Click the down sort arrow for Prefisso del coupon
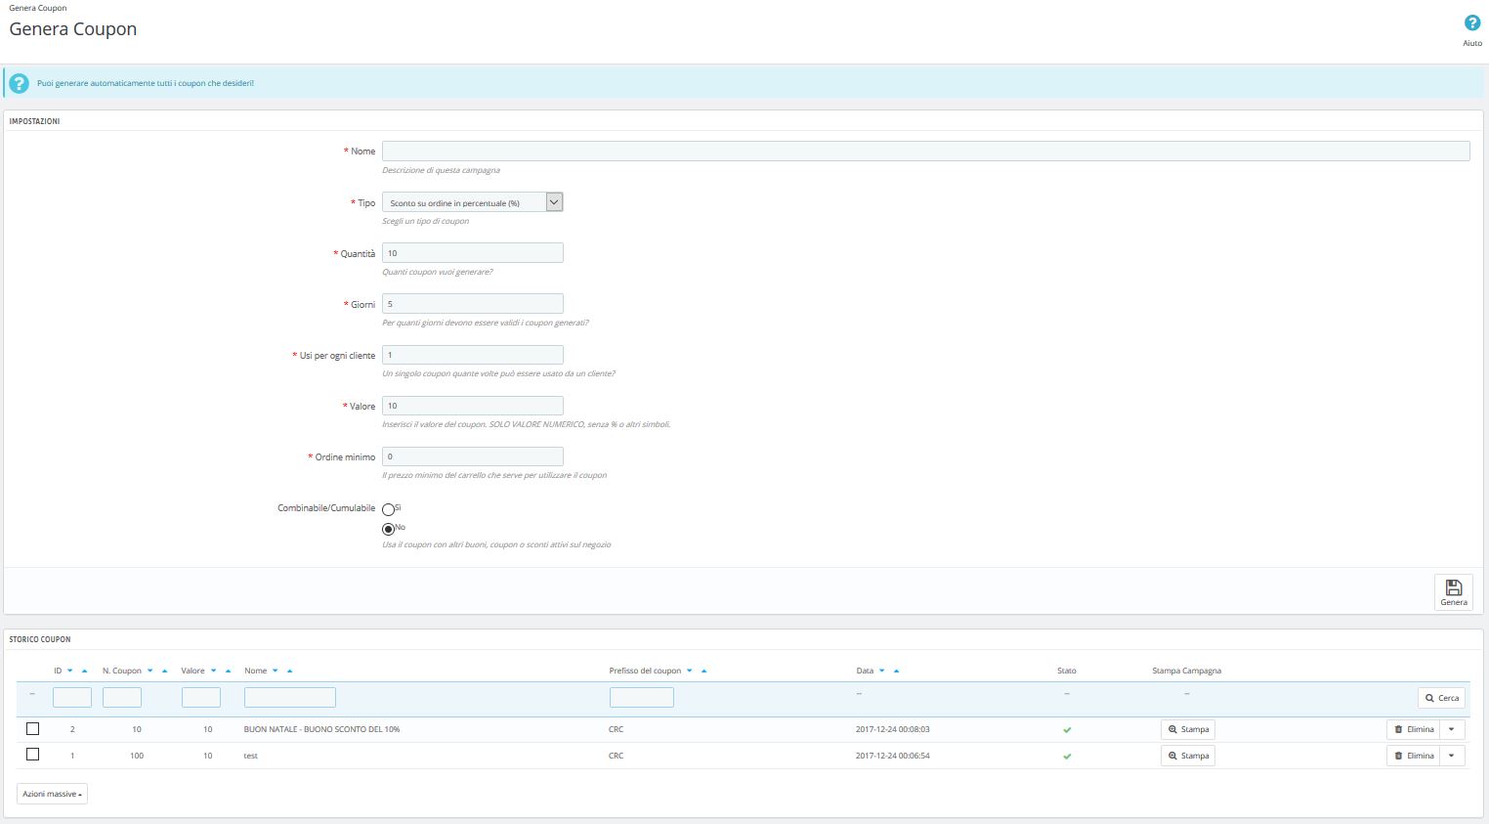Screen dimensions: 1489x824 [x=690, y=671]
